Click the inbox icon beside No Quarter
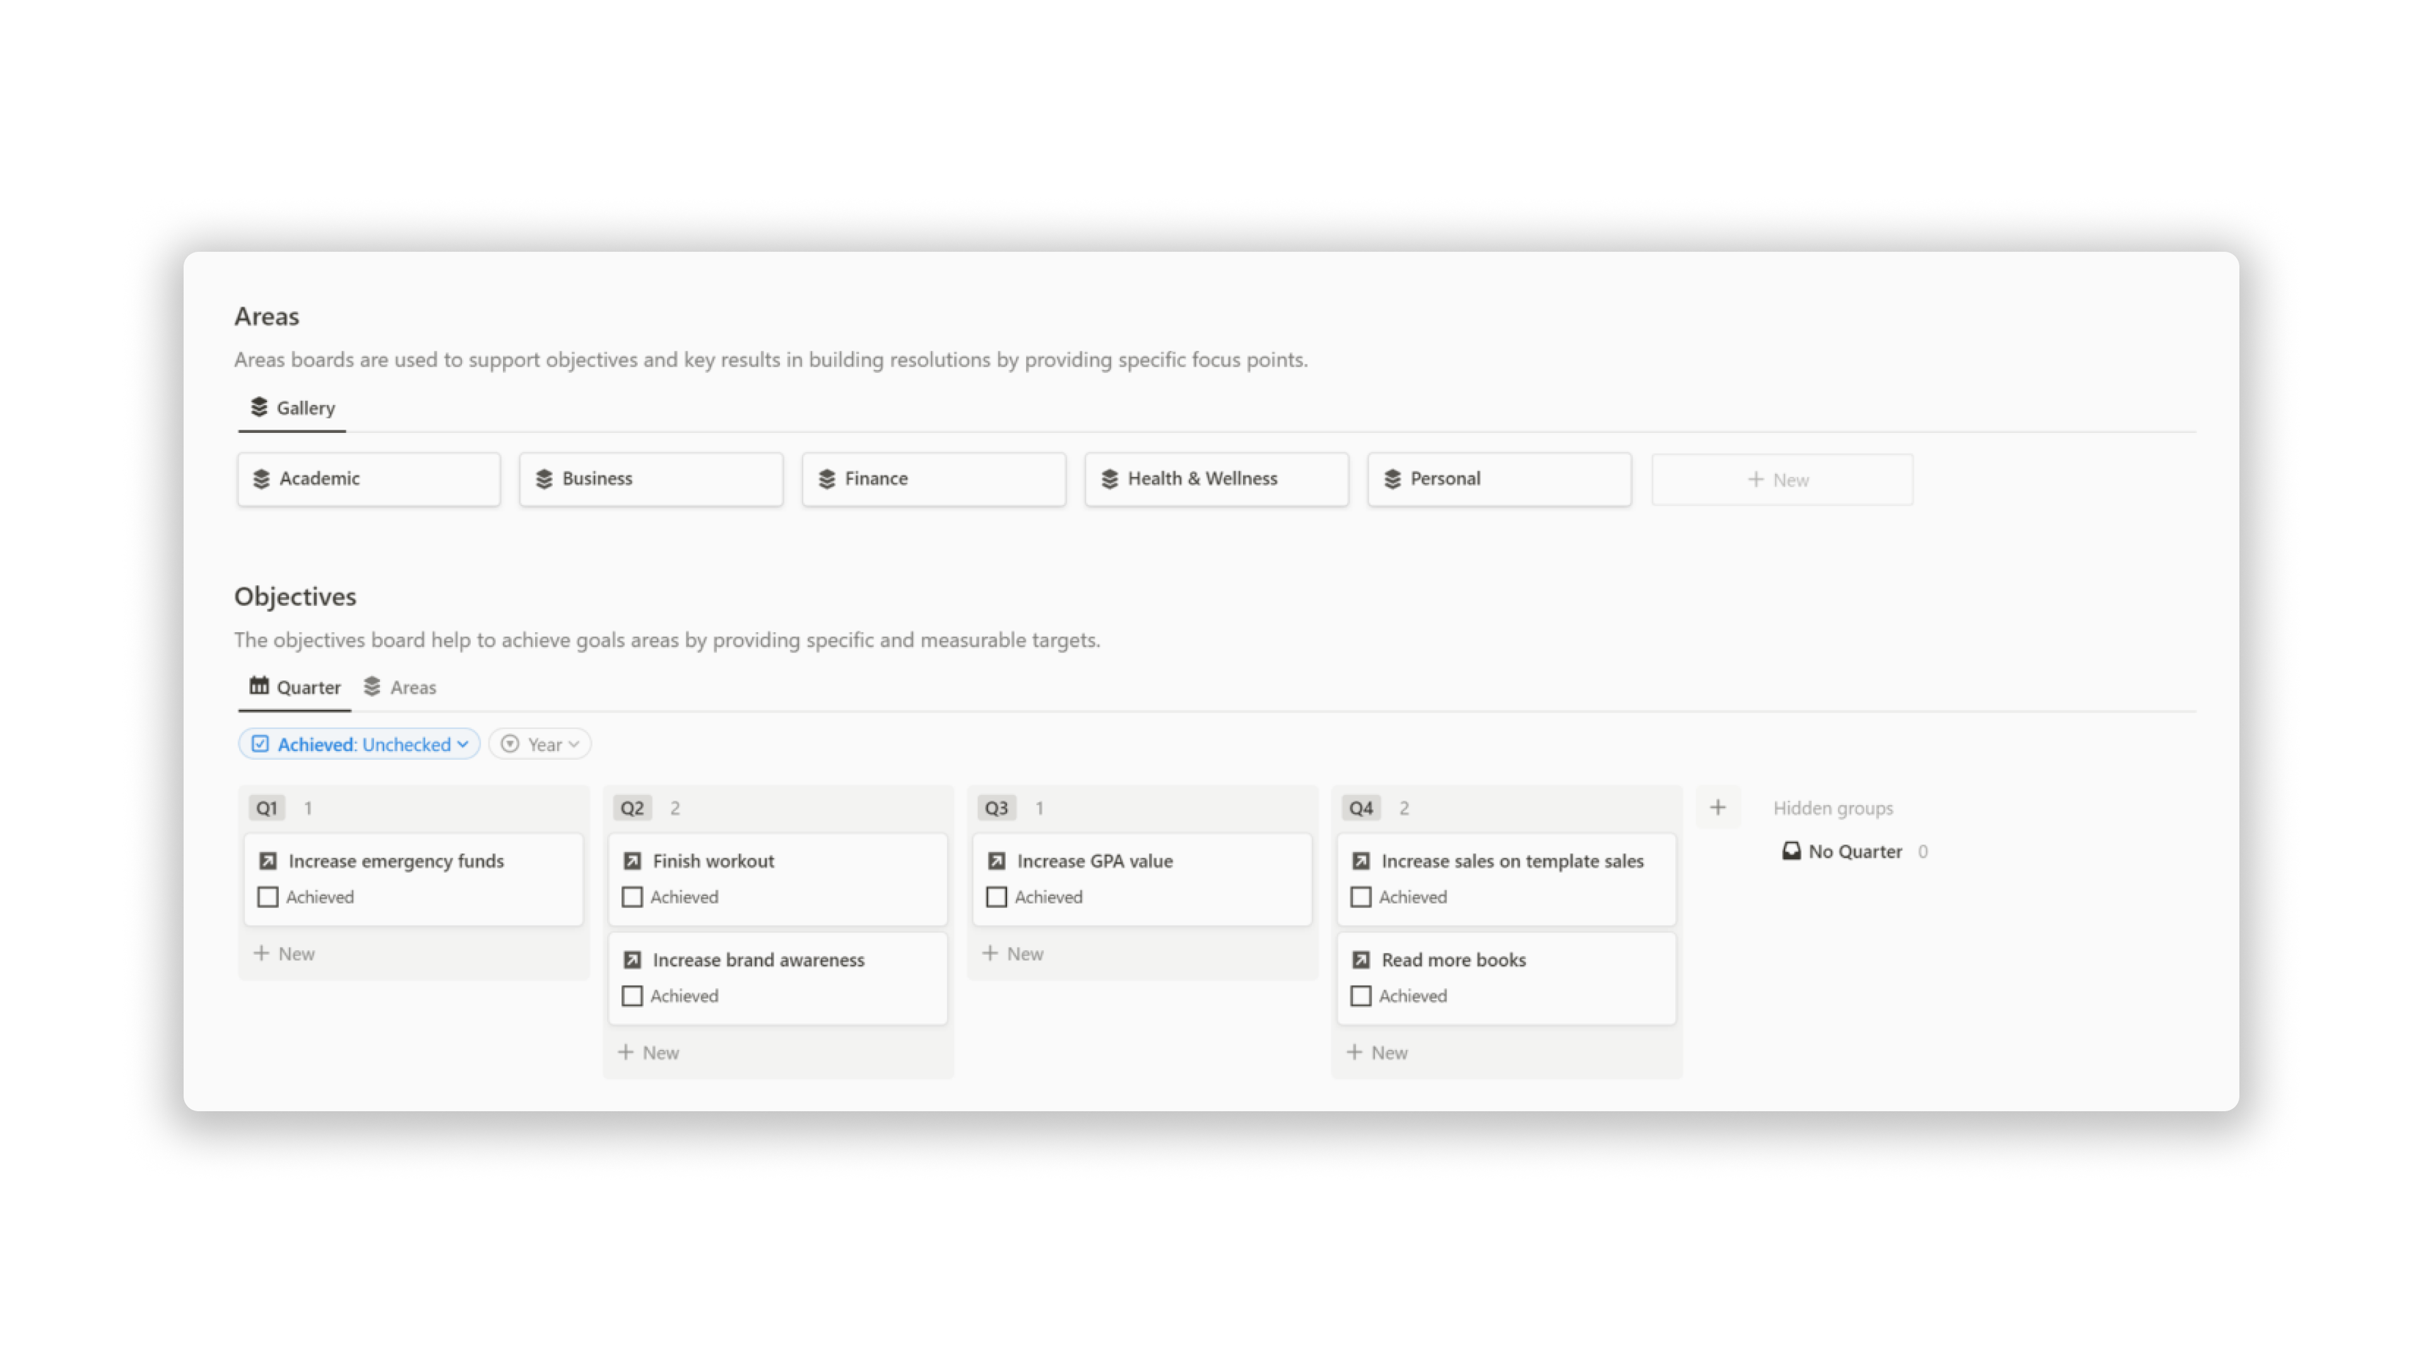Screen dimensions: 2423x1363 point(1791,851)
